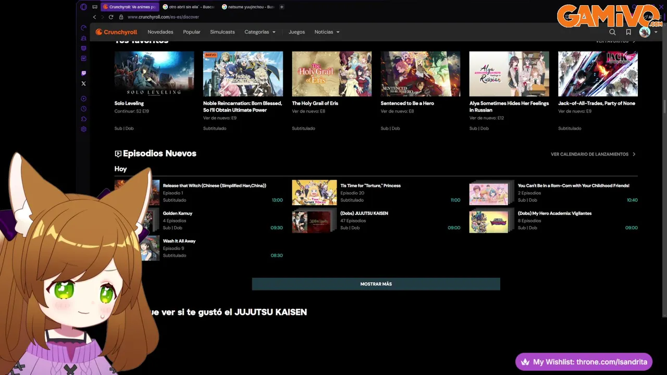Open (Dobs) JUJUTSU KAISEN thumbnail
The width and height of the screenshot is (667, 375).
[314, 220]
